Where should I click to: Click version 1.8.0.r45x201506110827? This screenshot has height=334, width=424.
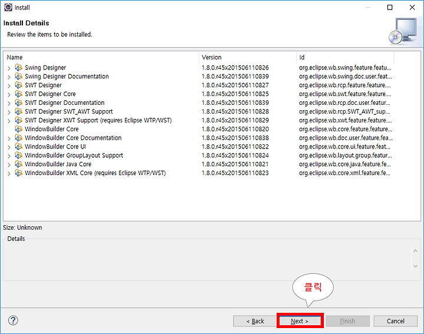(x=235, y=85)
